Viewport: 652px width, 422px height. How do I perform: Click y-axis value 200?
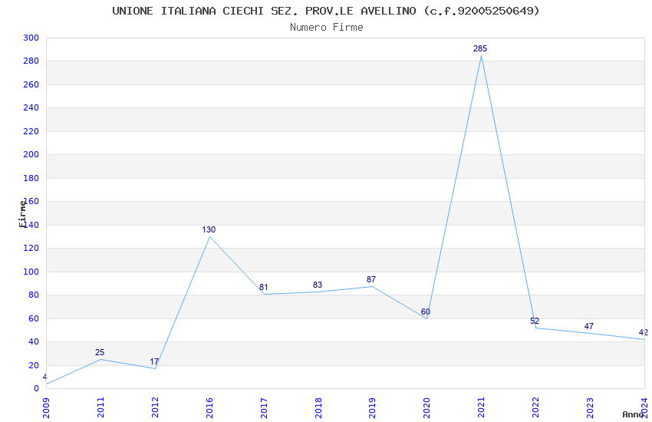pos(31,155)
